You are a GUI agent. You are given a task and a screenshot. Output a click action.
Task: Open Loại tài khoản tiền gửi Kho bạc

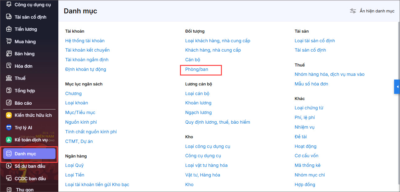[97, 185]
